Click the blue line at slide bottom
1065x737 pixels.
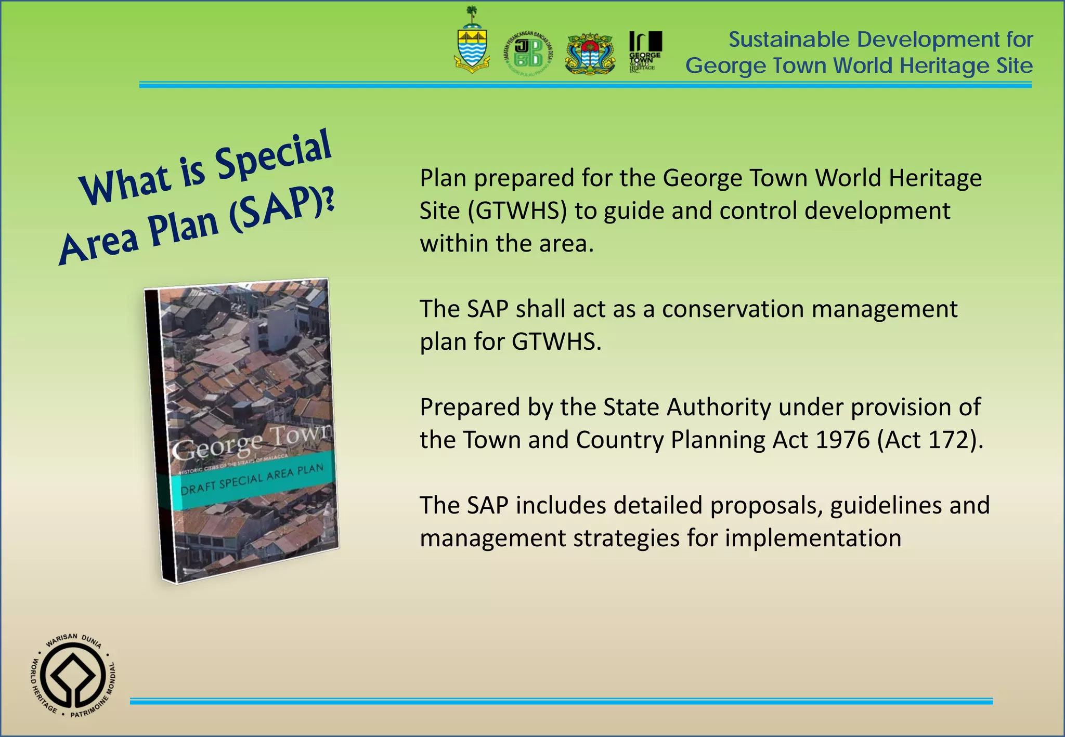click(x=562, y=701)
